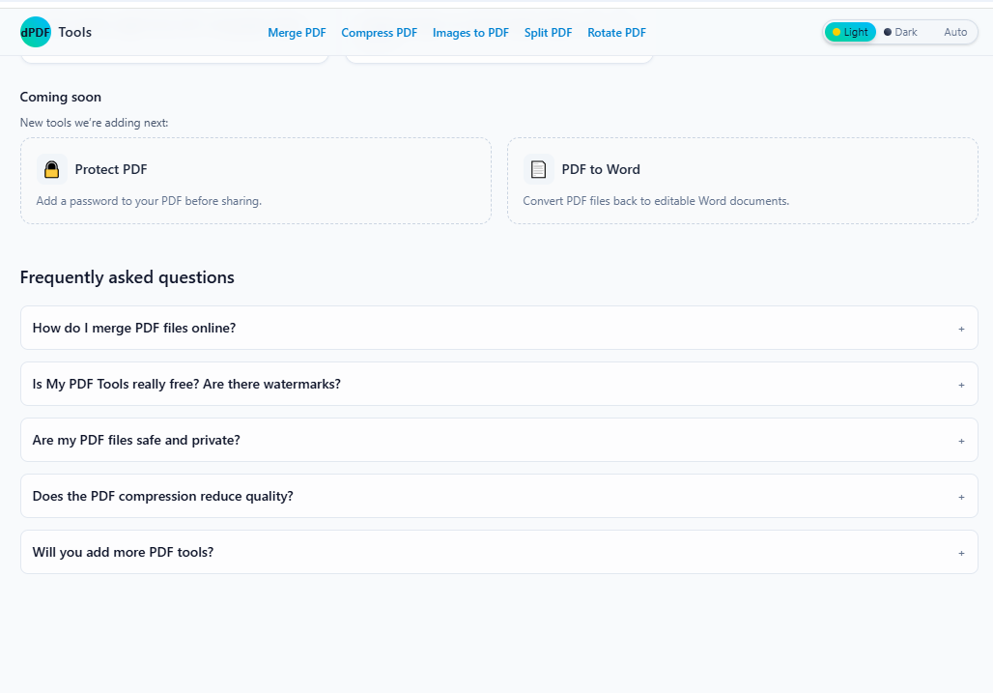Image resolution: width=993 pixels, height=693 pixels.
Task: Click the Protect PDF coming soon card
Action: point(255,181)
